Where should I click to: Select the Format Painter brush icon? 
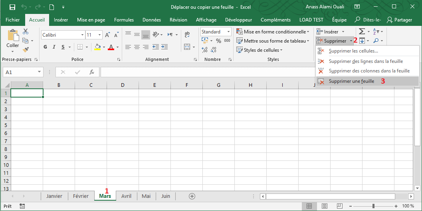26,50
